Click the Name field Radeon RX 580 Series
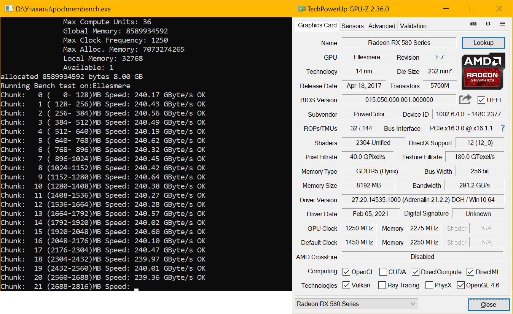The width and height of the screenshot is (513, 314). point(399,43)
